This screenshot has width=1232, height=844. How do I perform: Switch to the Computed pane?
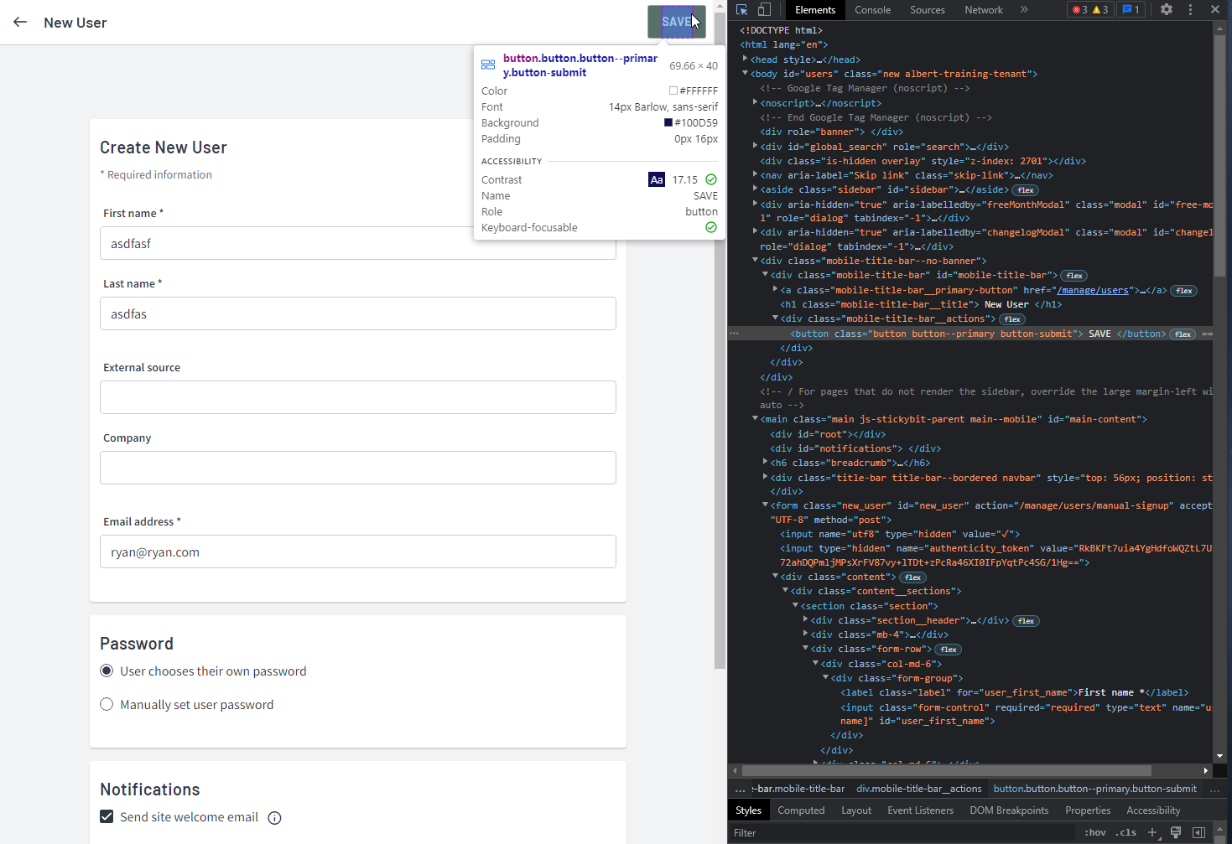pos(801,810)
